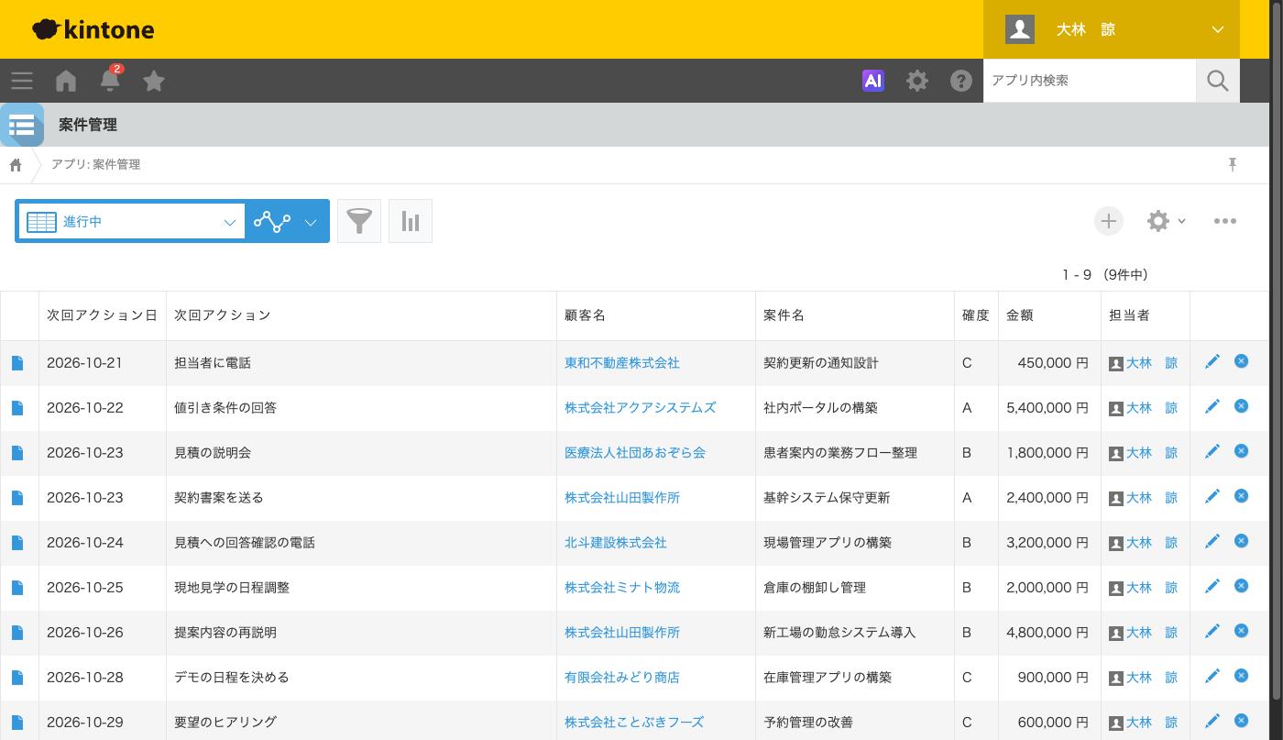Open the notifications bell
The width and height of the screenshot is (1283, 740).
(x=110, y=80)
